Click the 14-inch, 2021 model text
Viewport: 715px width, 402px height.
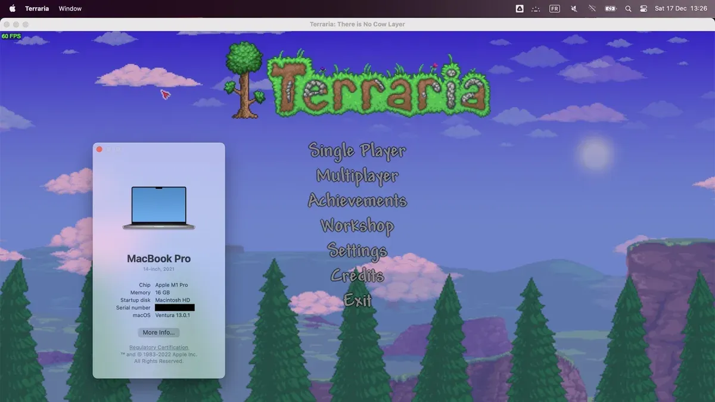(x=158, y=269)
